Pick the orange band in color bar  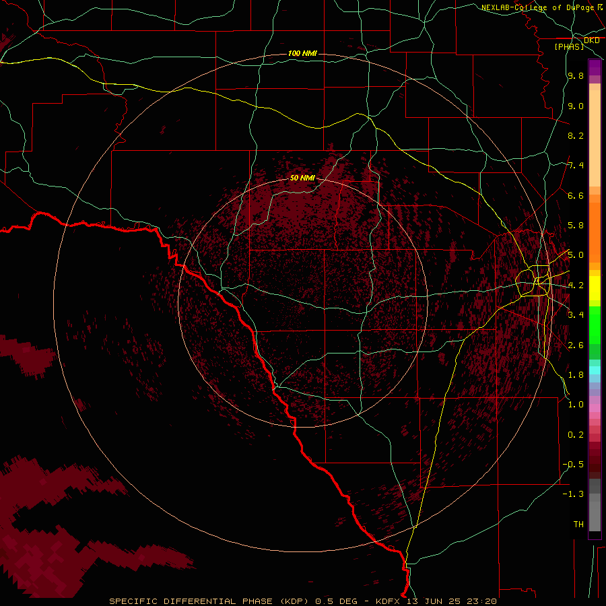tap(595, 233)
